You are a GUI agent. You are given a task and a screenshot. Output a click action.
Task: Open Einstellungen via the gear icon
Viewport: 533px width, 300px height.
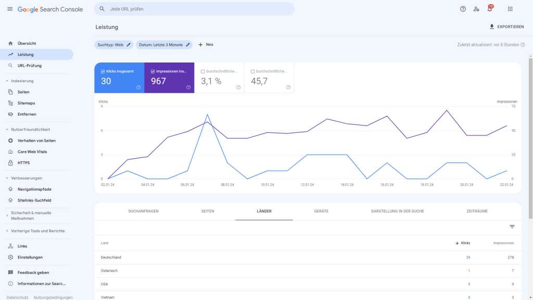[10, 257]
